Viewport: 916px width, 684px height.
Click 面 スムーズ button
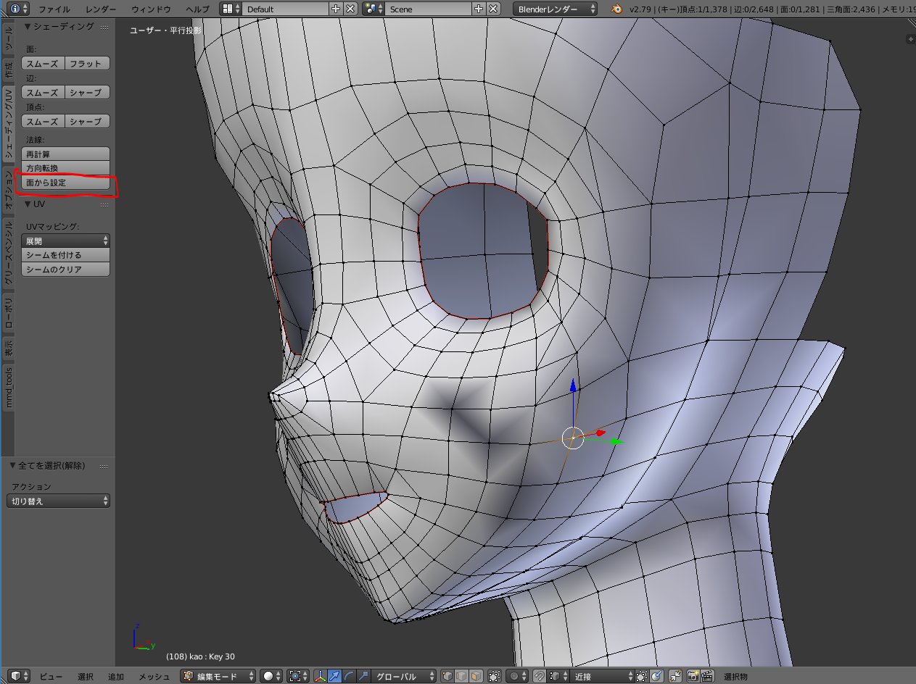pyautogui.click(x=43, y=63)
